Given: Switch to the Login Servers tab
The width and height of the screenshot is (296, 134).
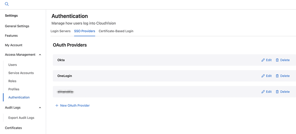Looking at the screenshot, I should point(60,31).
